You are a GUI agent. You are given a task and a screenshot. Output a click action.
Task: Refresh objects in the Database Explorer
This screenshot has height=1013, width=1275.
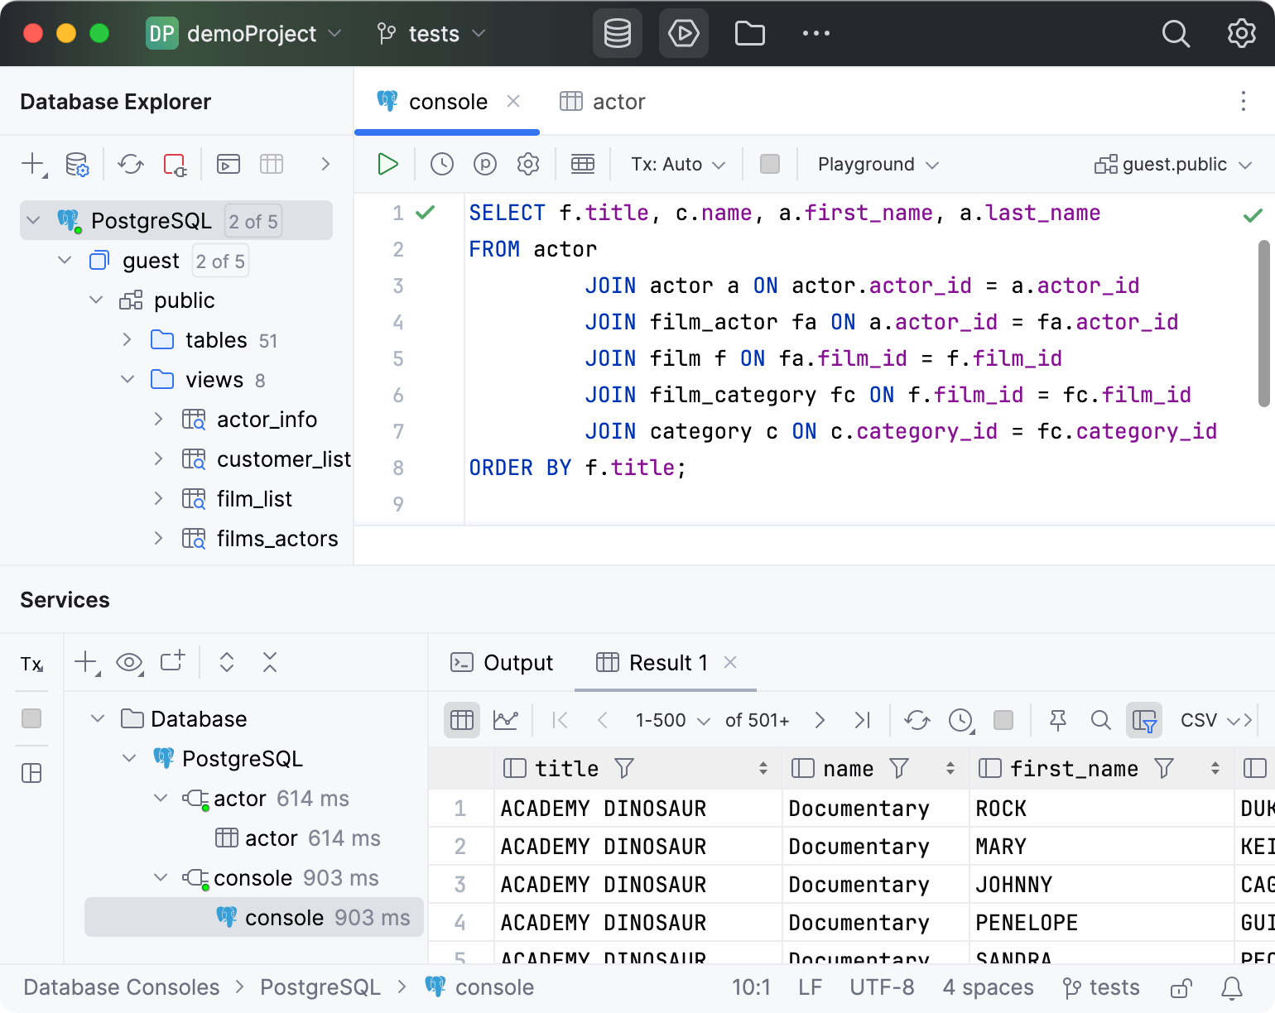coord(130,164)
